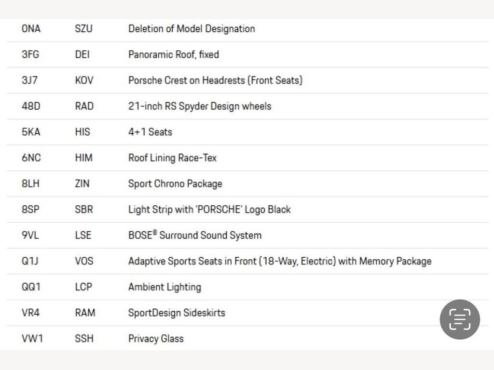
Task: Select the category code LSE
Action: tap(83, 235)
